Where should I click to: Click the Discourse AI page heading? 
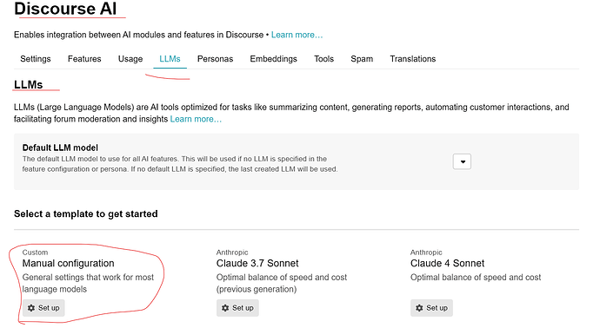[65, 9]
